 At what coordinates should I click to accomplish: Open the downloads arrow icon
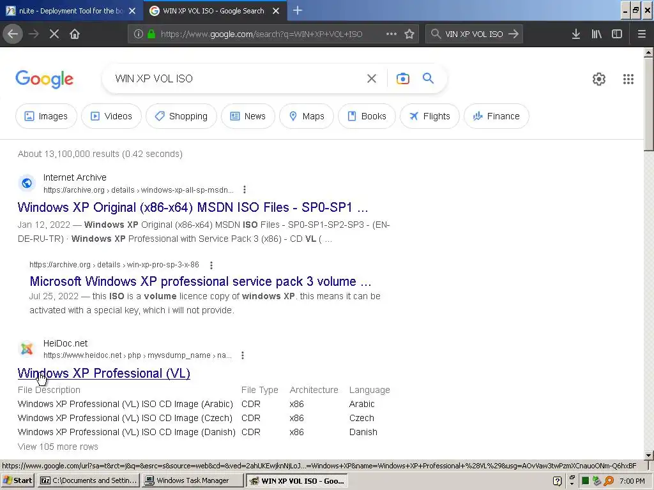[x=576, y=34]
